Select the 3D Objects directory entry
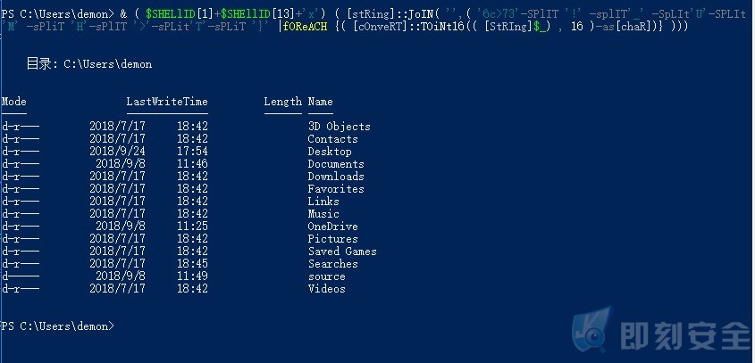 [x=339, y=127]
